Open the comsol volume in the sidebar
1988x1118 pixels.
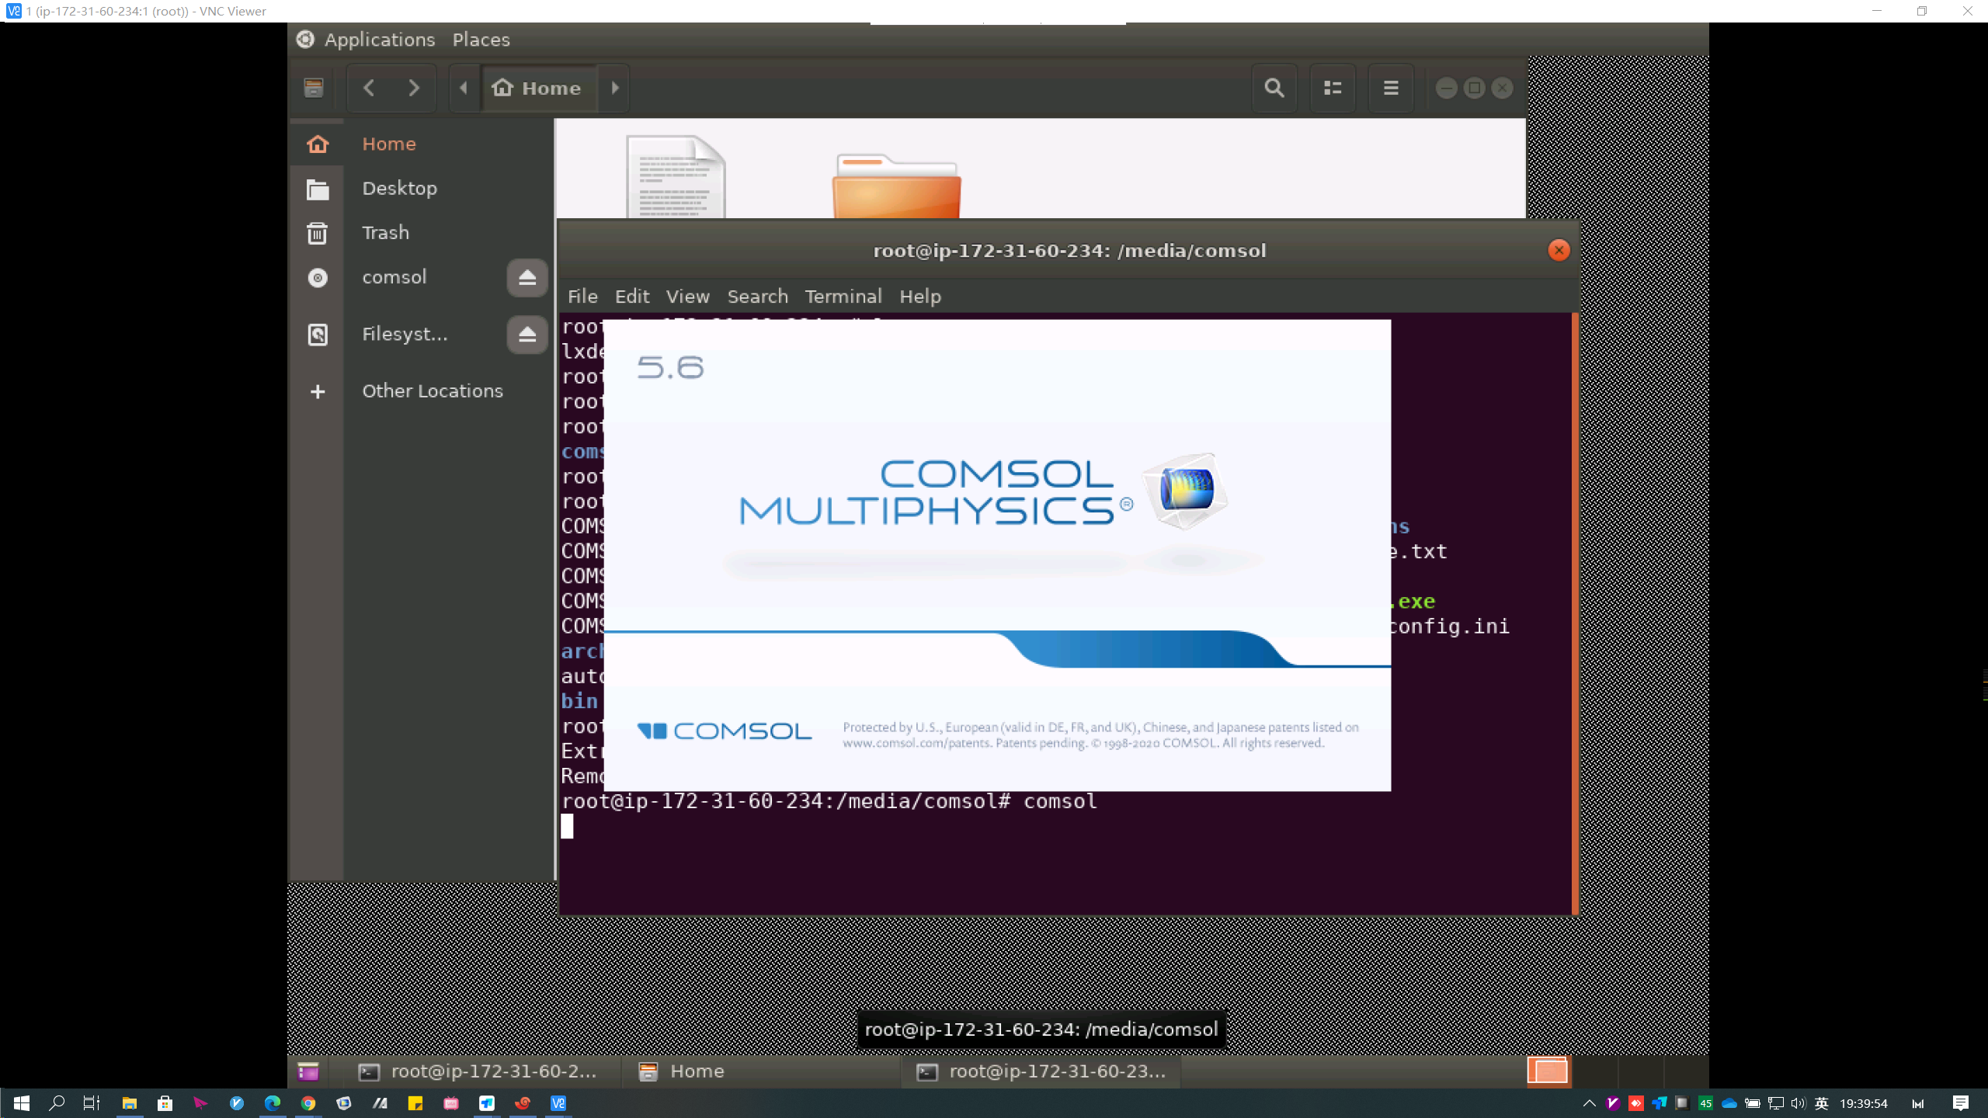[x=394, y=277]
